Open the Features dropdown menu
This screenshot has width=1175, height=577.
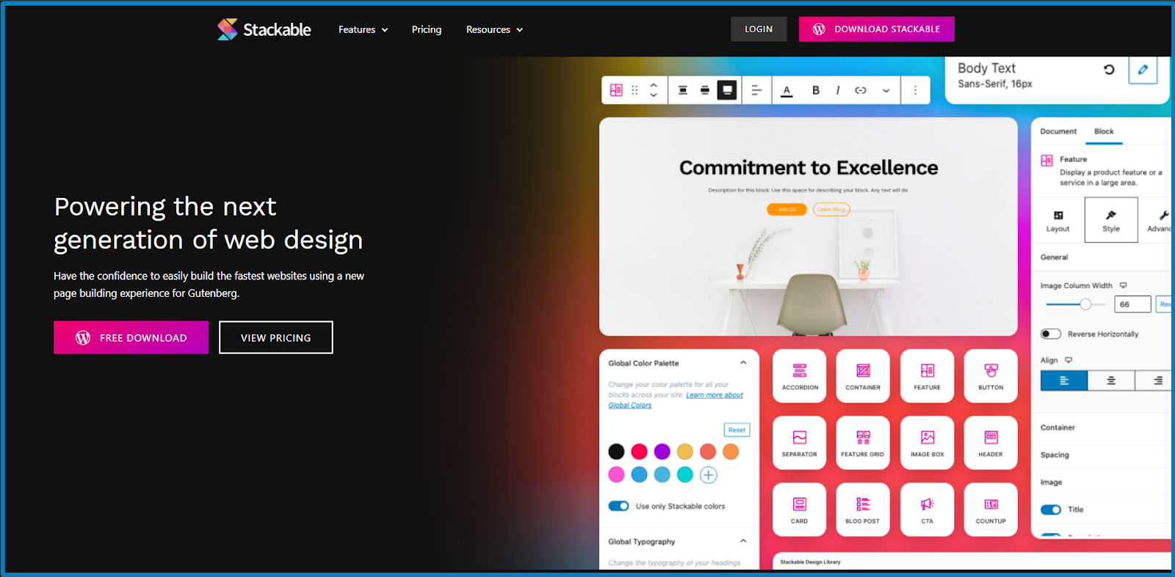(x=363, y=29)
